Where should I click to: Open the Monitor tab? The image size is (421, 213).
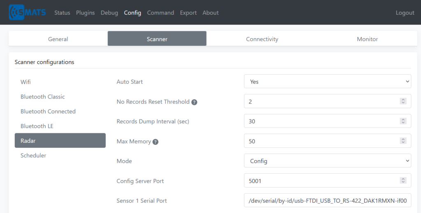point(367,39)
